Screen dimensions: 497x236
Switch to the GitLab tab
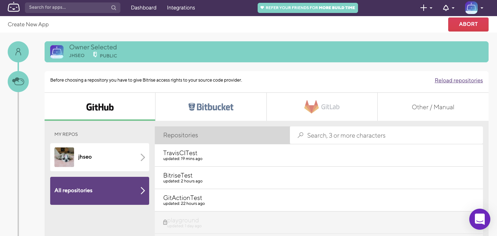click(x=322, y=107)
